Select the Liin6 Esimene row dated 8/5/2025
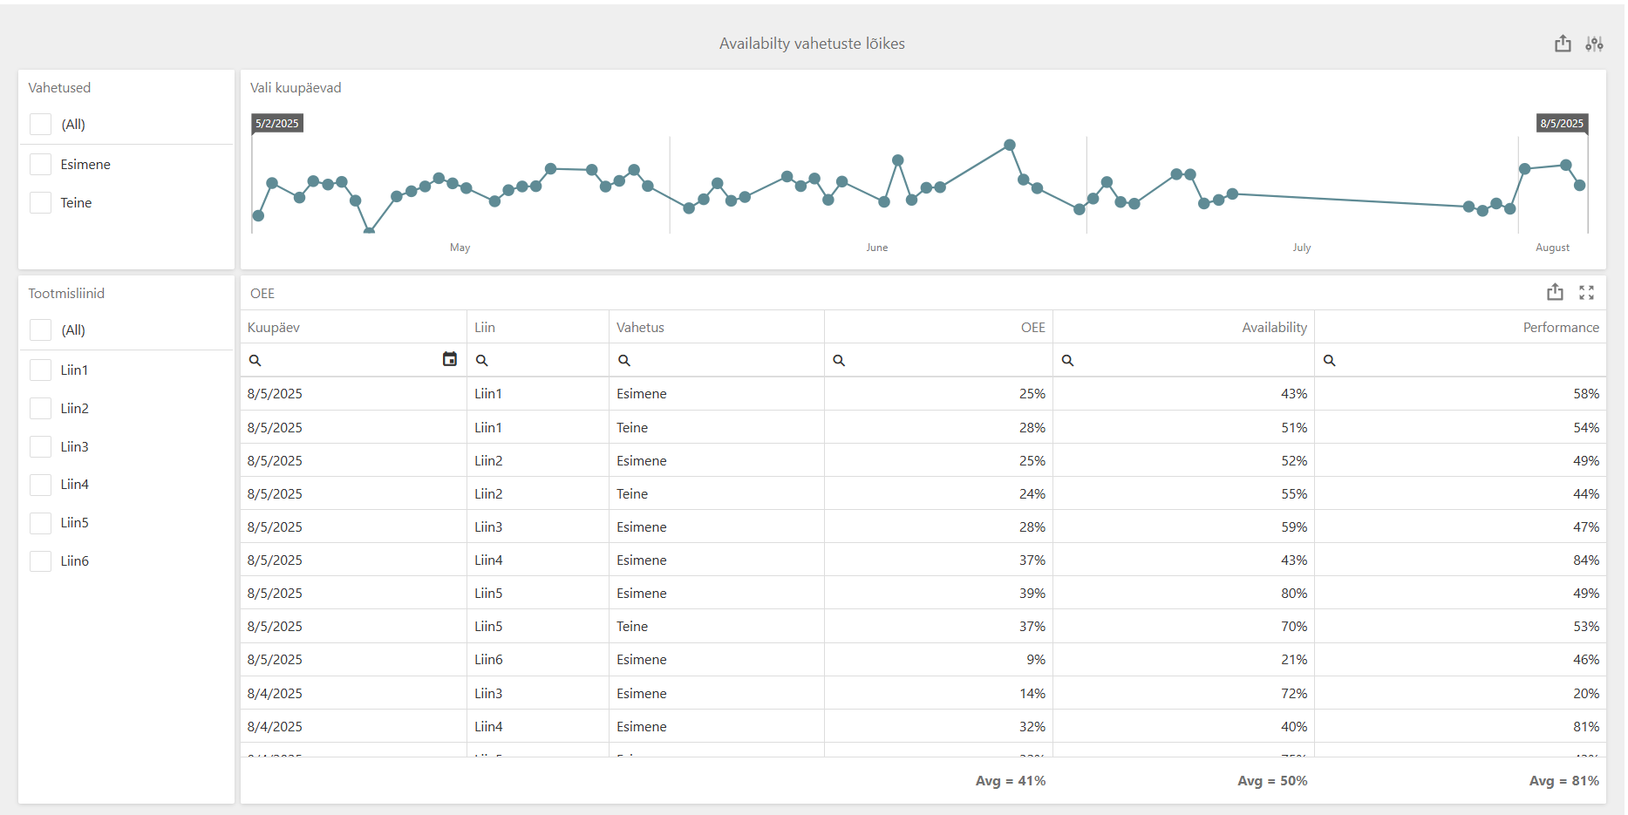The height and width of the screenshot is (815, 1628). tap(923, 660)
